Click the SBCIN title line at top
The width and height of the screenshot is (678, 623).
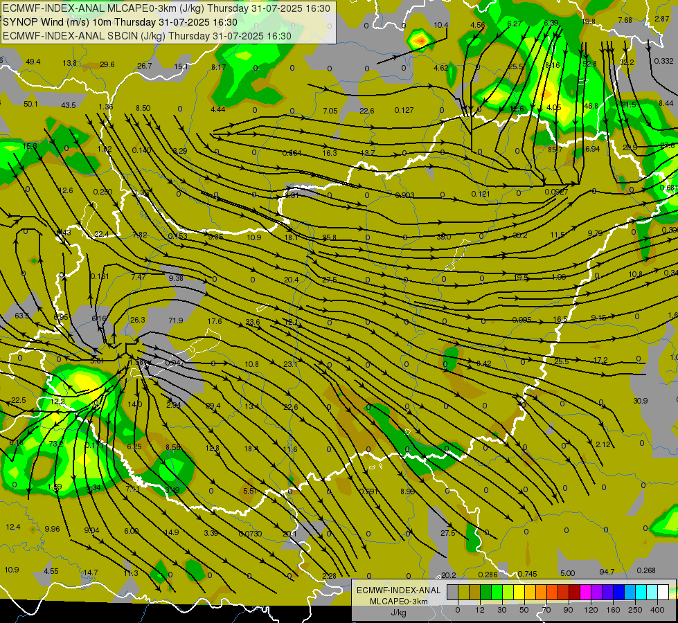147,36
